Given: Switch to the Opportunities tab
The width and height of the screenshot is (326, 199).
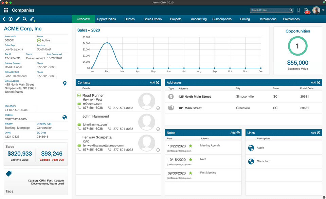Looking at the screenshot, I should 106,19.
